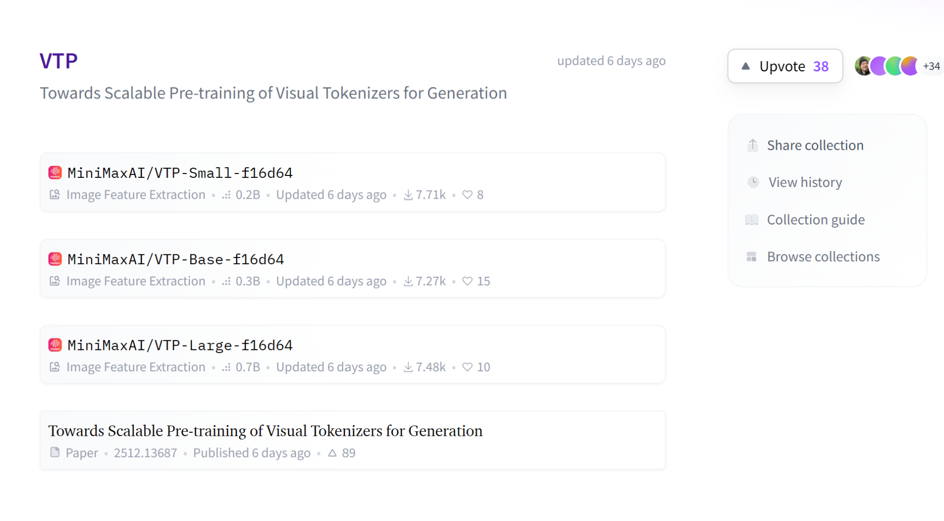
Task: Click the View history clock icon
Action: point(753,182)
